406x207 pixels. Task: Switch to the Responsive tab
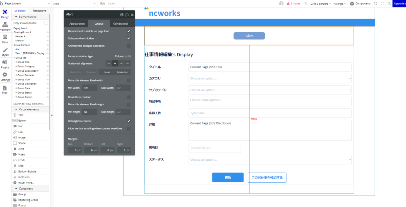pyautogui.click(x=39, y=11)
